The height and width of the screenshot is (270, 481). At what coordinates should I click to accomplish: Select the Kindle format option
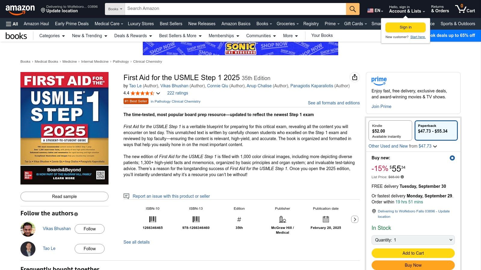pos(390,130)
